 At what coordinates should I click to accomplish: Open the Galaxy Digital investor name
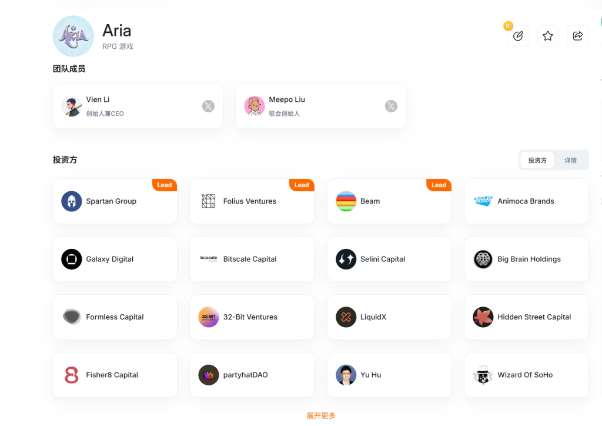coord(109,259)
